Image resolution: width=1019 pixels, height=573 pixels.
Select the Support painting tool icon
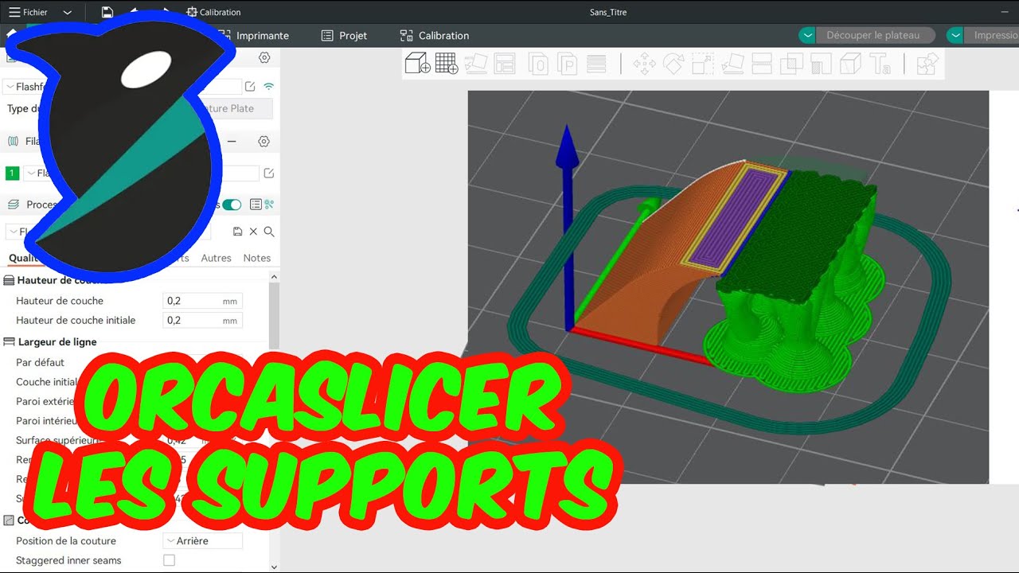[x=821, y=64]
